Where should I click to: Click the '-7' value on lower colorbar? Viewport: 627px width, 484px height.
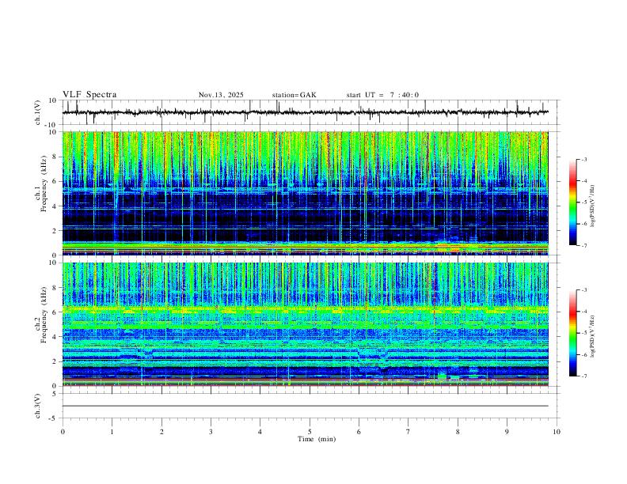583,376
